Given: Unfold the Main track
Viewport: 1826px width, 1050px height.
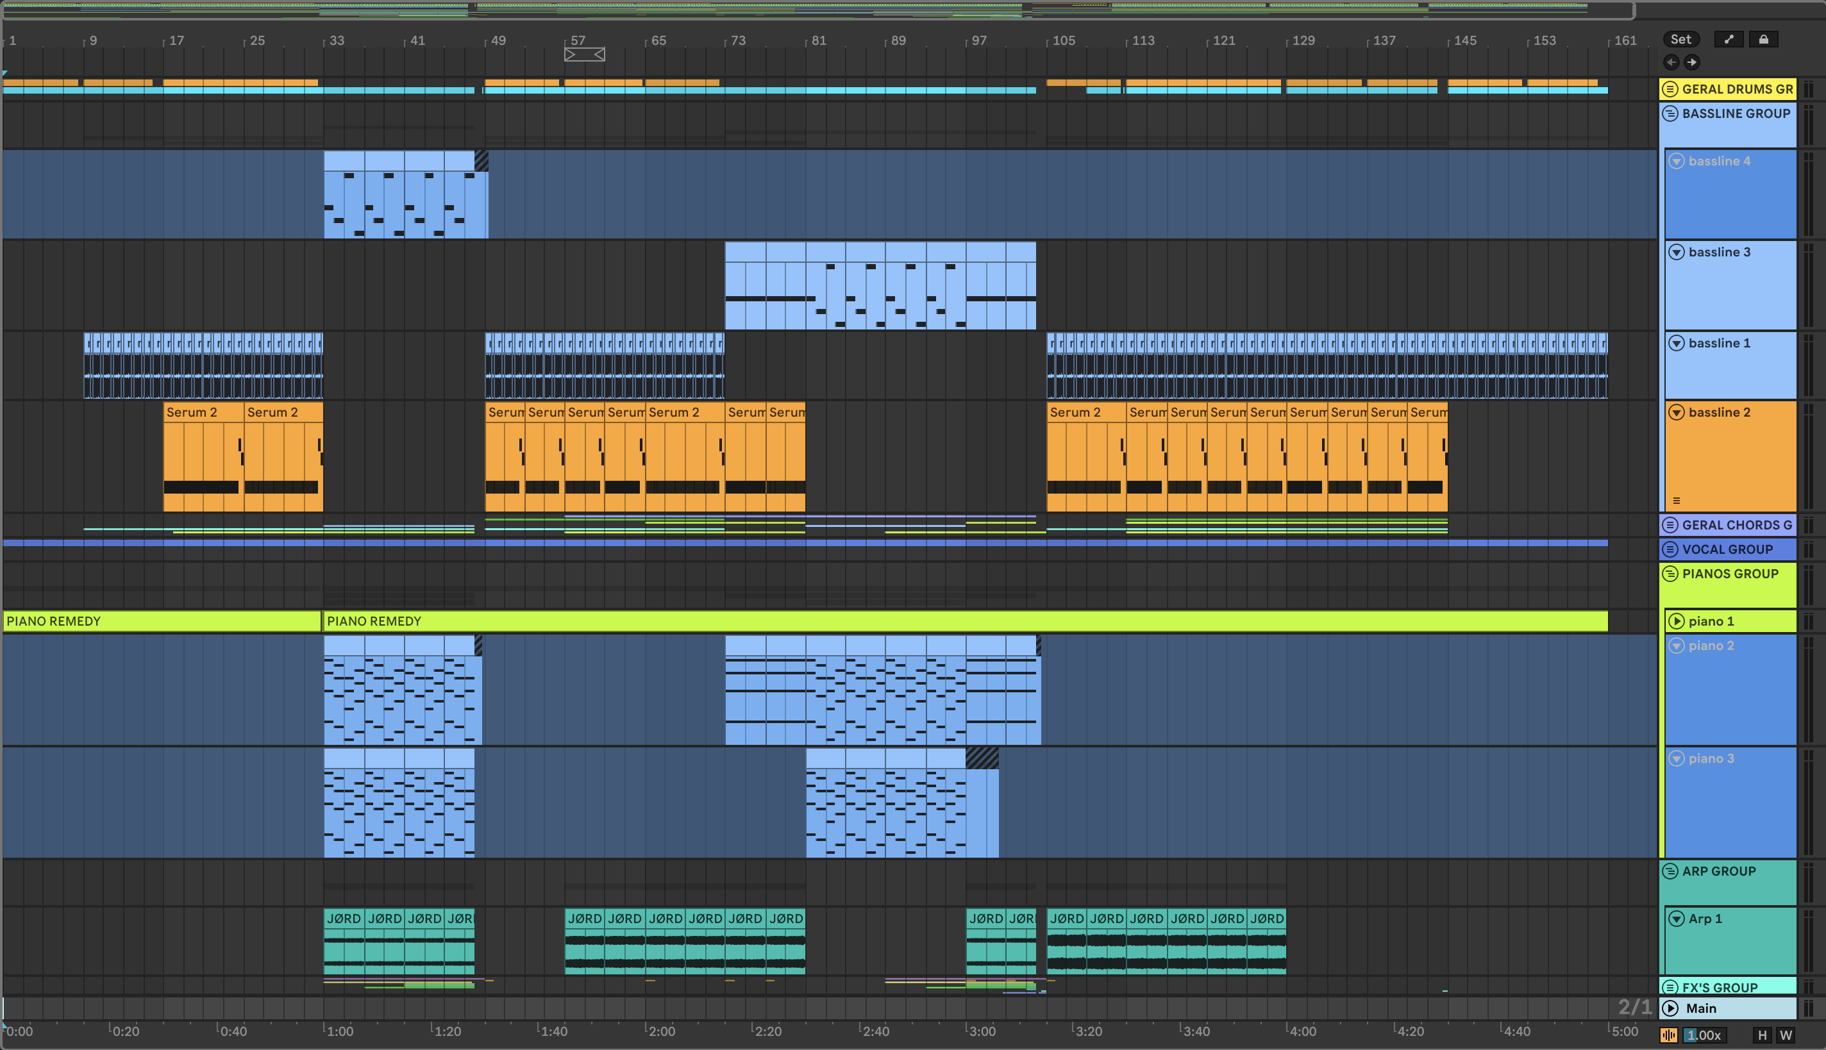Looking at the screenshot, I should tap(1670, 1008).
